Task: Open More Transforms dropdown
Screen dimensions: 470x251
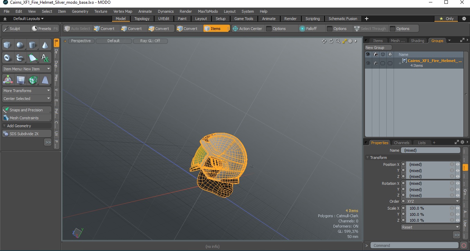Action: tap(27, 91)
